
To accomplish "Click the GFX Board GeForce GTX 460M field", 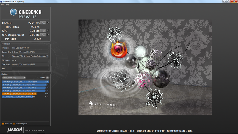I will [30, 64].
